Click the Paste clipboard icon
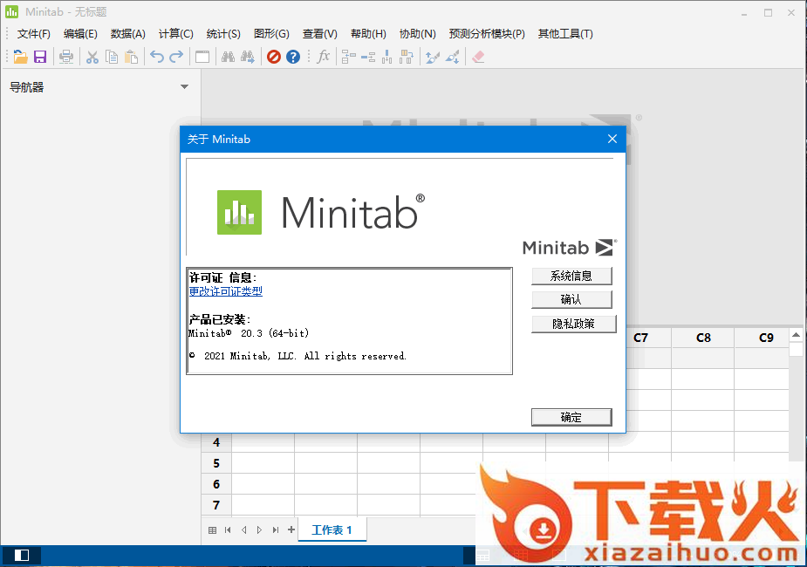The width and height of the screenshot is (807, 567). [x=131, y=57]
